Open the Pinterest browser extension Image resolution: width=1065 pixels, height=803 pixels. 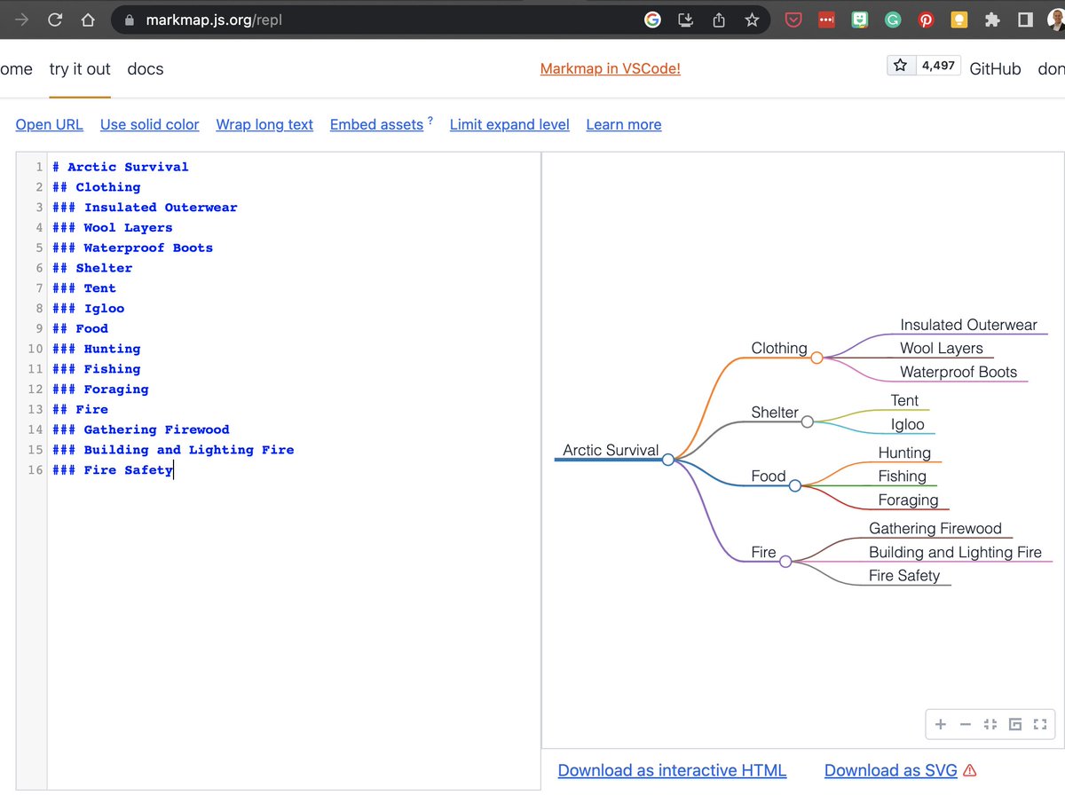[x=926, y=19]
